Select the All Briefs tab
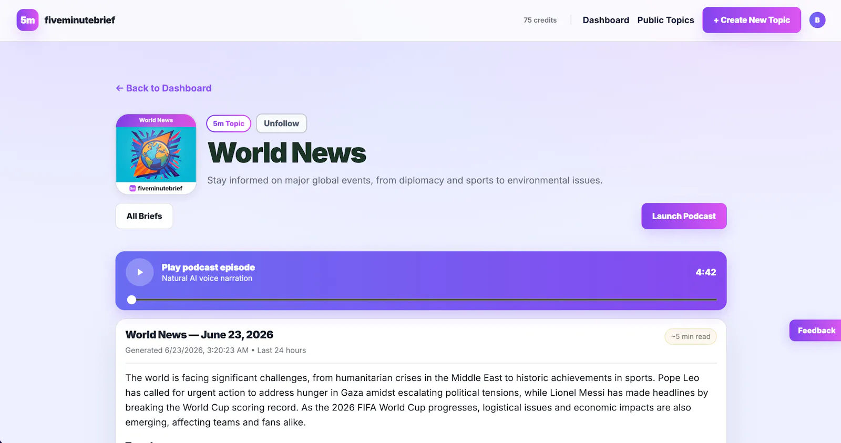Screen dimensions: 841x443 click(x=144, y=216)
